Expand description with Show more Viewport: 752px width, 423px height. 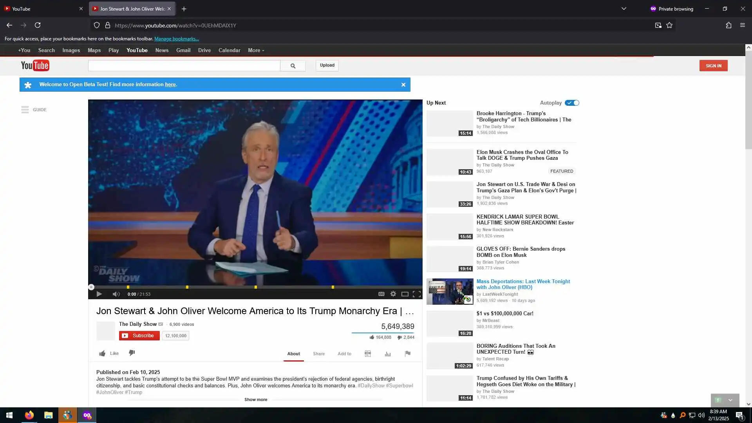[x=256, y=399]
